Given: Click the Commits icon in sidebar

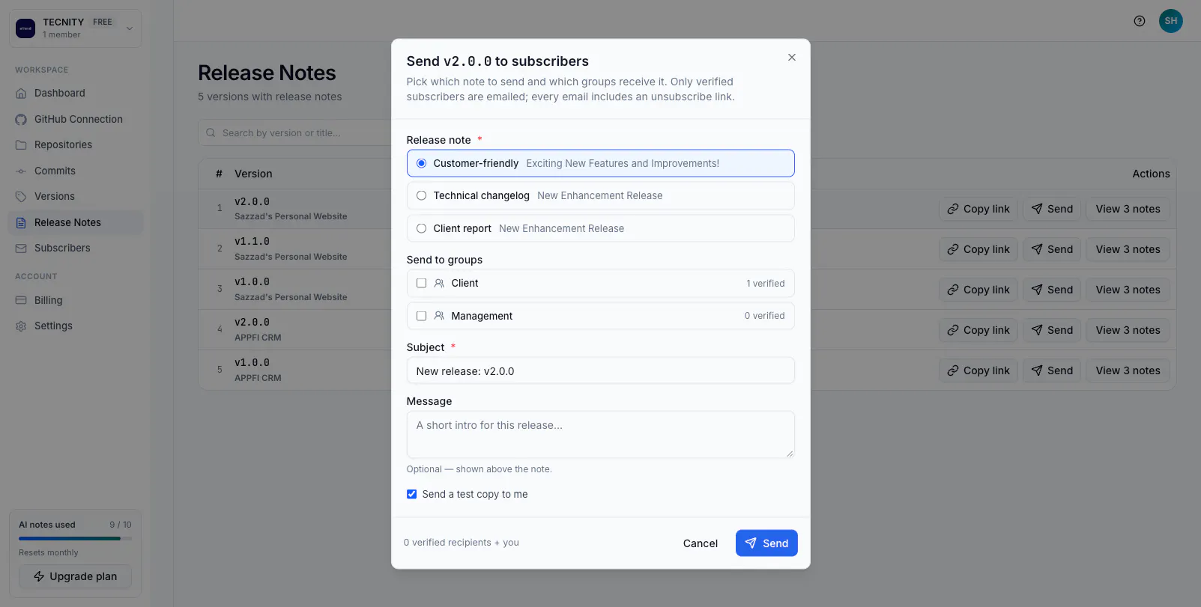Looking at the screenshot, I should 21,171.
